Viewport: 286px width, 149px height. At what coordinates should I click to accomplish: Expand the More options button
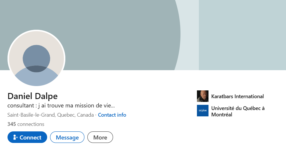click(100, 137)
